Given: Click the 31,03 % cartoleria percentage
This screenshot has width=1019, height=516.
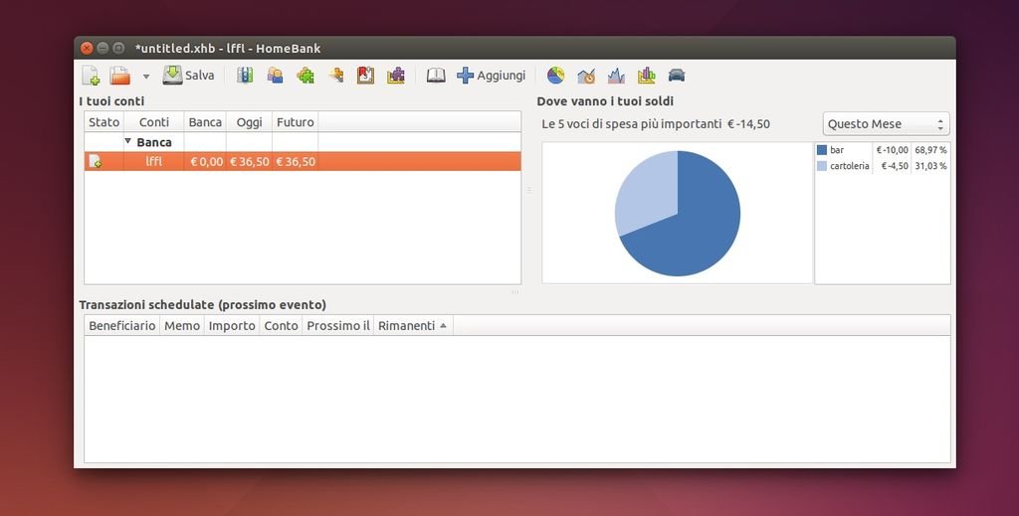Looking at the screenshot, I should 930,166.
